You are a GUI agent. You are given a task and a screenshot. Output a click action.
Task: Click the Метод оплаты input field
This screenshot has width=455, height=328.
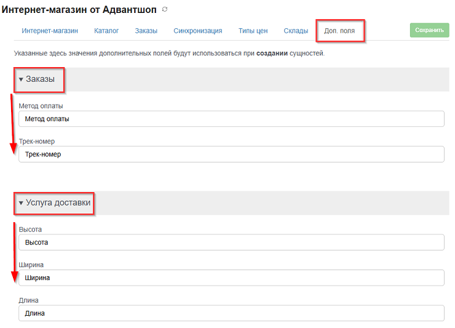(x=231, y=119)
